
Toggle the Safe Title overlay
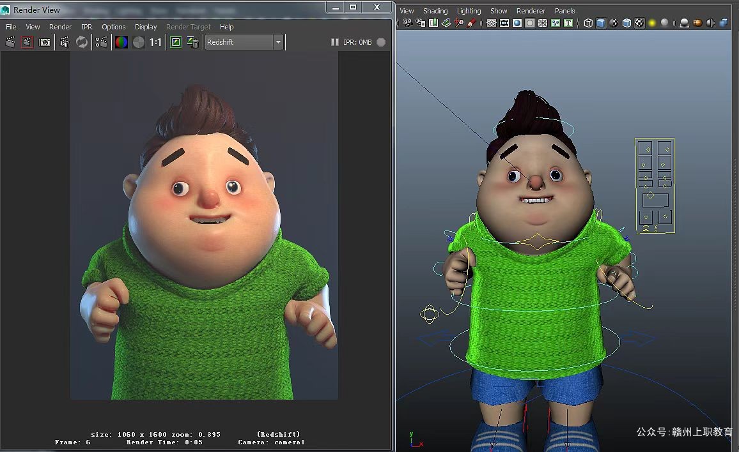568,22
